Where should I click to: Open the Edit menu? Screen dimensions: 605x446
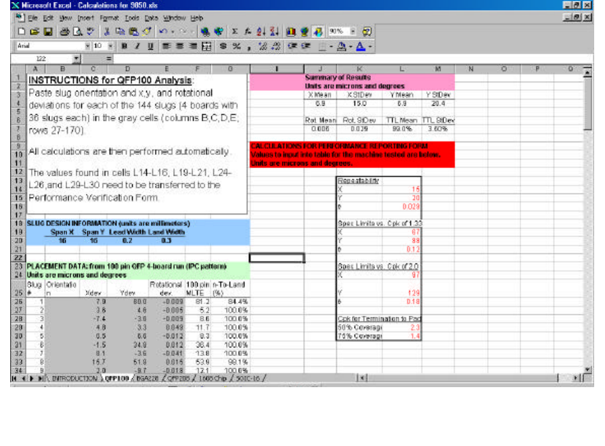pos(48,18)
